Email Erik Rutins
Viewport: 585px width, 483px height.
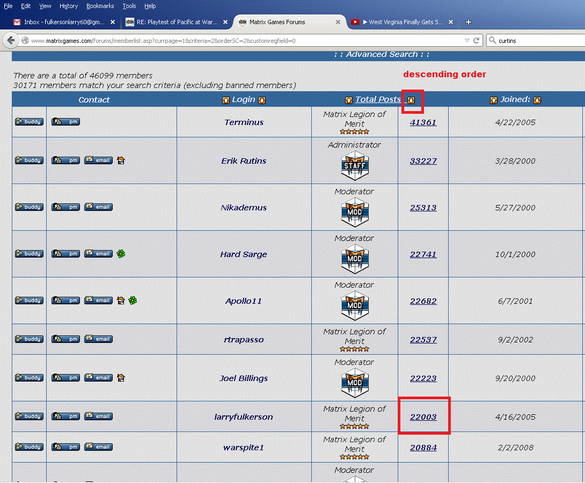[x=99, y=160]
